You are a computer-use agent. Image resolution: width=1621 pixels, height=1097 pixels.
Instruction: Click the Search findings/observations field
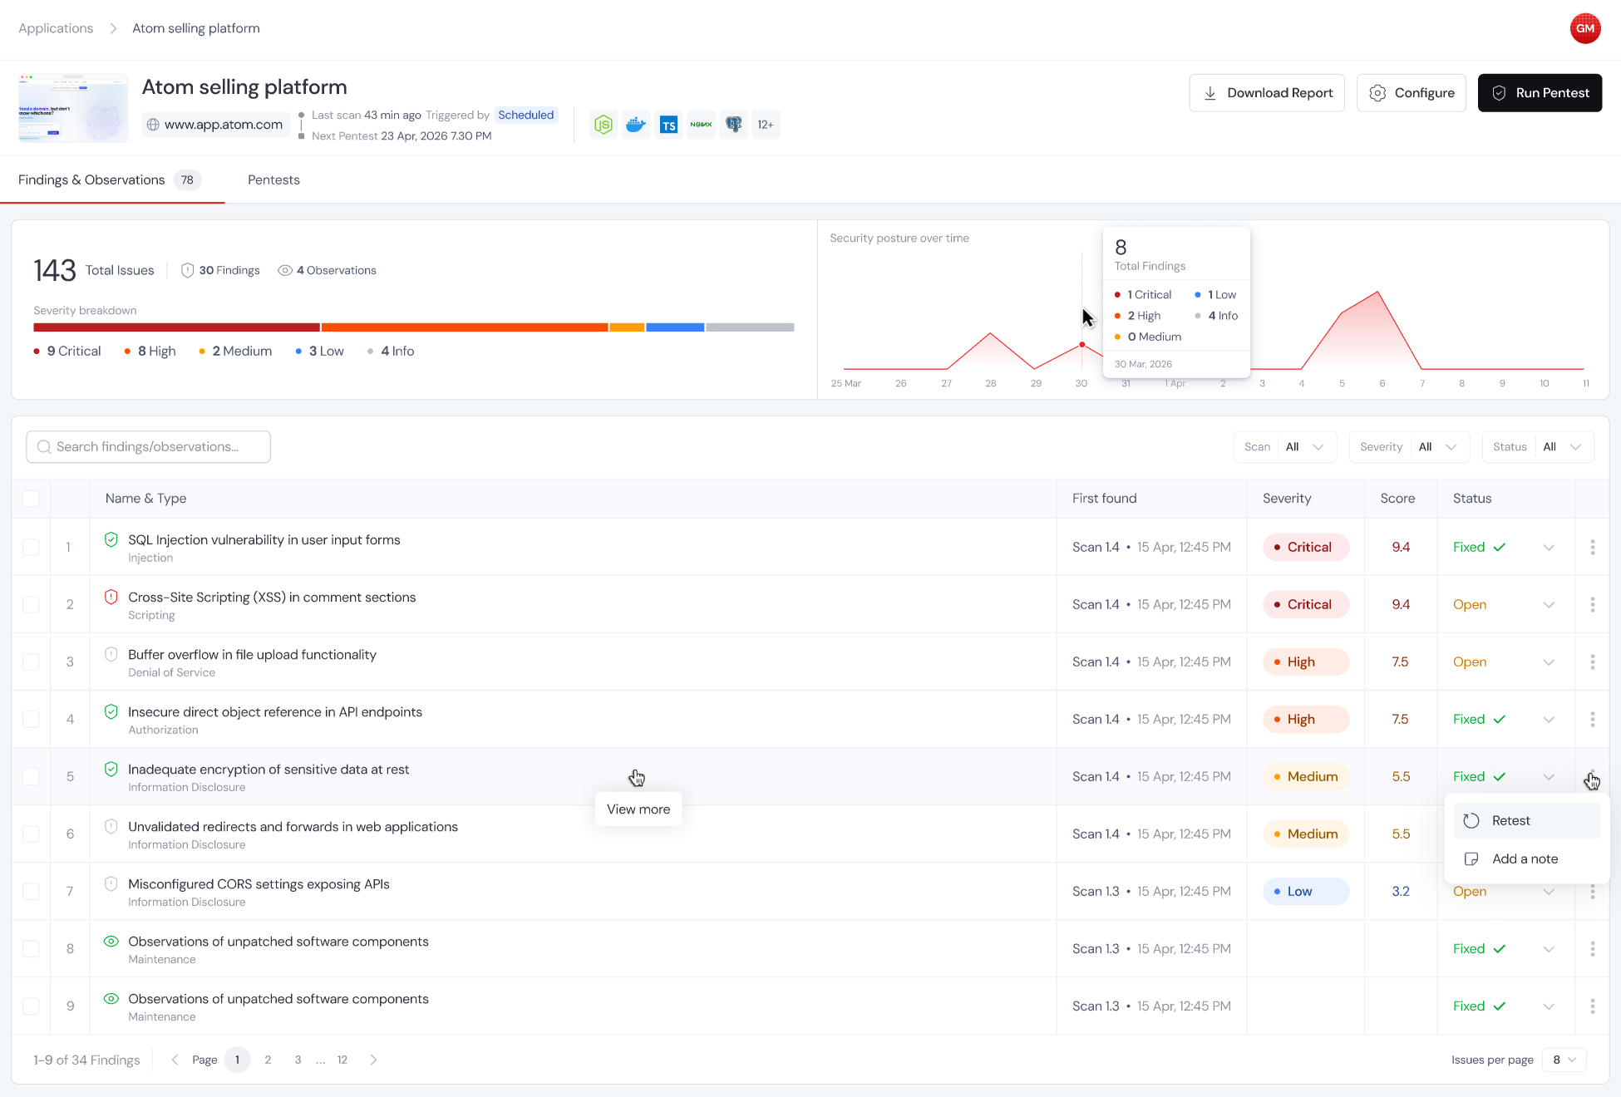coord(148,446)
